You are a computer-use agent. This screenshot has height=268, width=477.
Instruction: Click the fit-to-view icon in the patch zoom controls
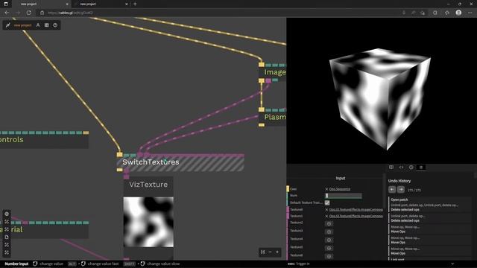point(262,252)
